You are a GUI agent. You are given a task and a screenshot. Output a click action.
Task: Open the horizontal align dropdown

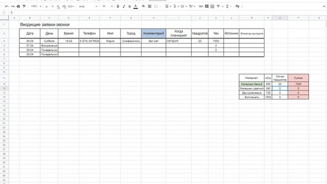[x=168, y=7]
